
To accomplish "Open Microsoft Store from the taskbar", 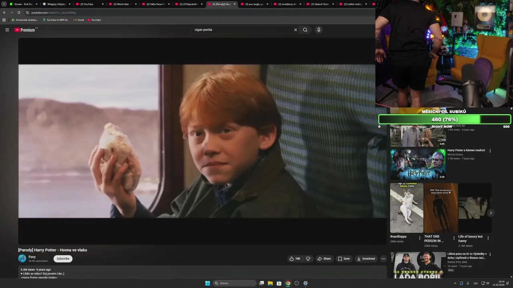I will click(x=279, y=283).
